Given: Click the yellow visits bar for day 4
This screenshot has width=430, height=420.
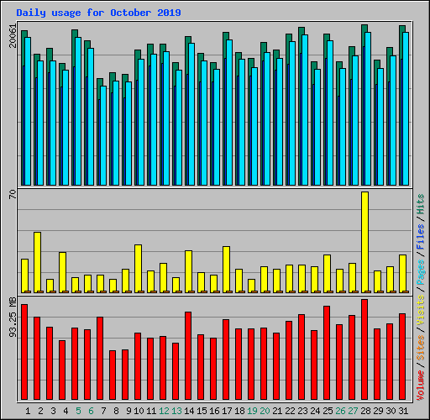Looking at the screenshot, I should 62,272.
